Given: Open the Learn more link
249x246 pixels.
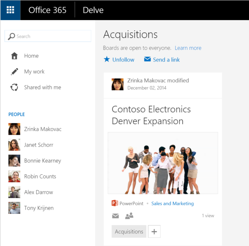Looking at the screenshot, I should click(188, 48).
